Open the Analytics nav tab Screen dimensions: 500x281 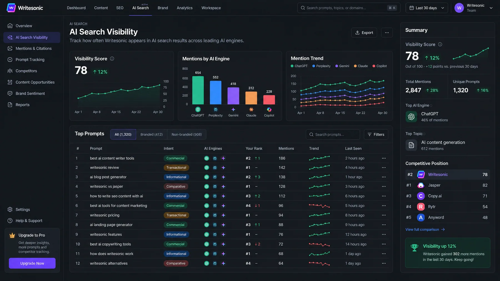pyautogui.click(x=185, y=8)
